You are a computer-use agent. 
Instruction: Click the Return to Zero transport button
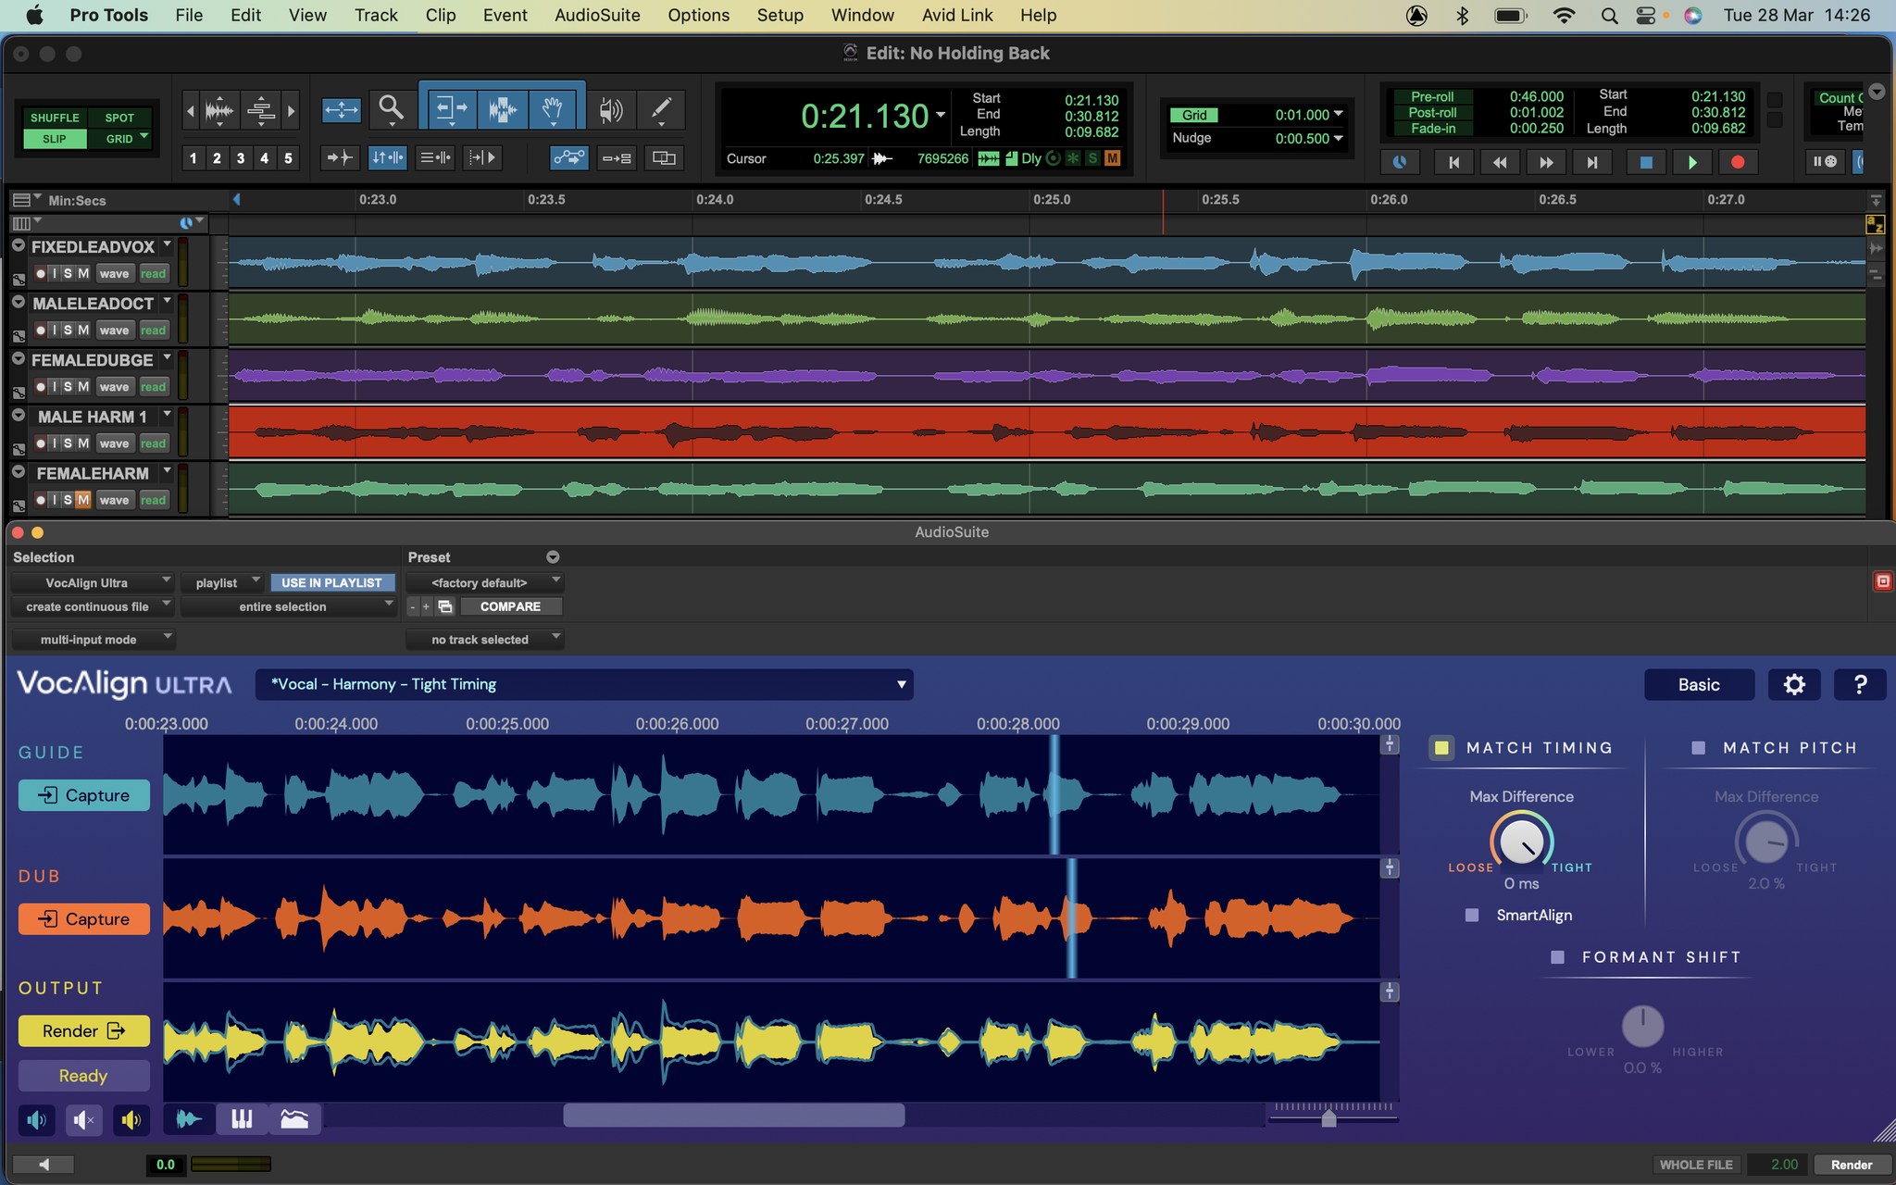(x=1453, y=162)
